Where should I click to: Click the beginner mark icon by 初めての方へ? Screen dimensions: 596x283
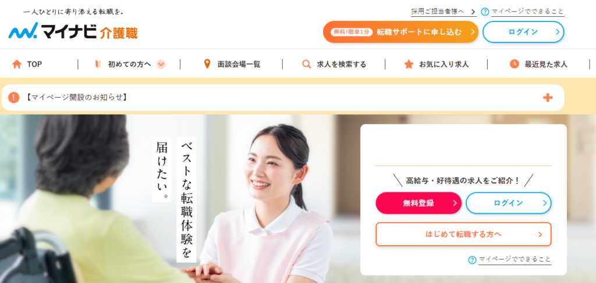click(x=98, y=64)
